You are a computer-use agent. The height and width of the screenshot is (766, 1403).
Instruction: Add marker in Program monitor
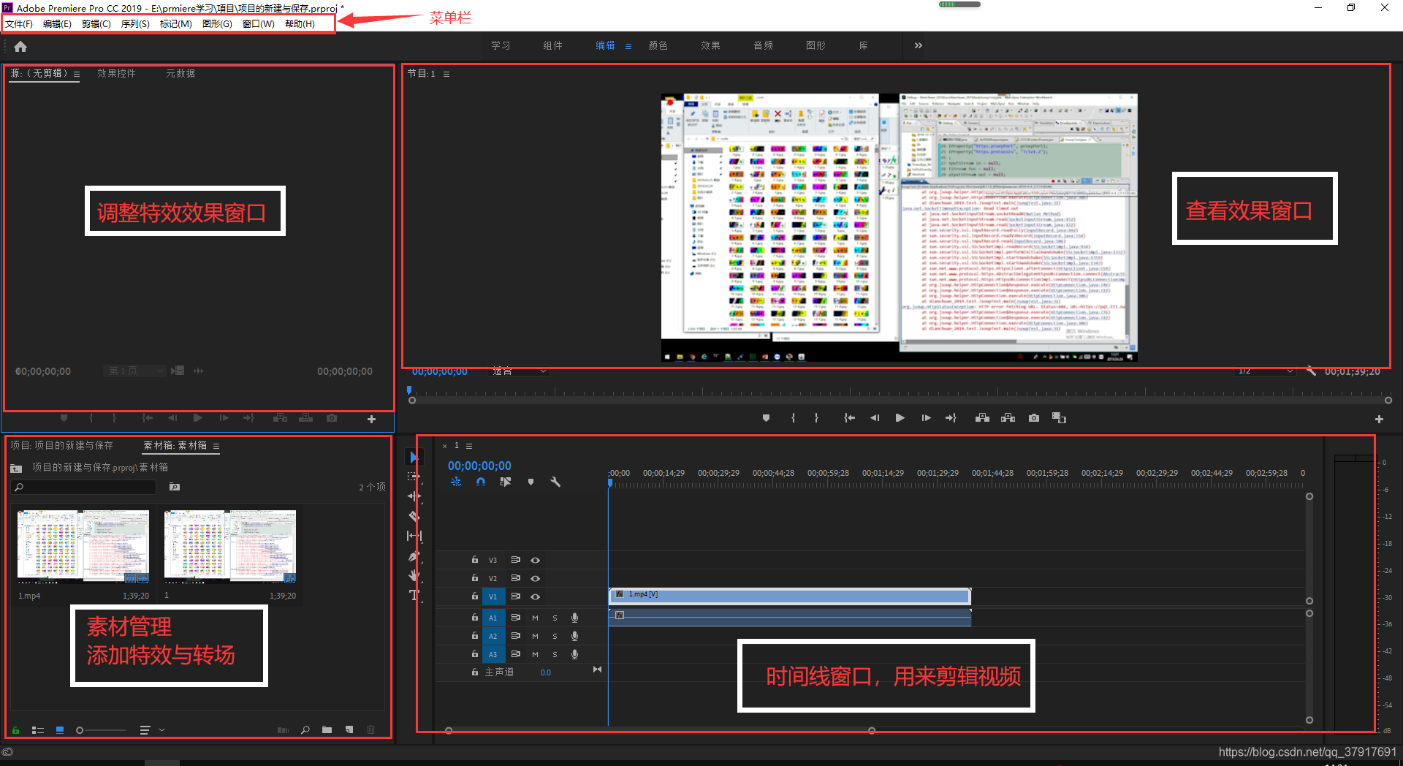(766, 418)
